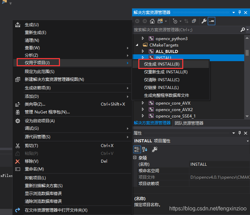Toggle the preview selected items button
This screenshot has height=215, width=250.
coord(212,21)
